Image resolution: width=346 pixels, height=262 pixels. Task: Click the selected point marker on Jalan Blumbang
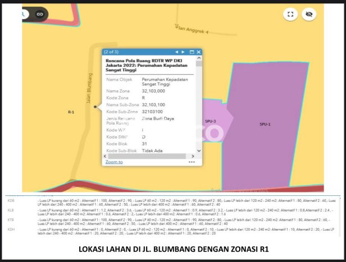point(95,107)
